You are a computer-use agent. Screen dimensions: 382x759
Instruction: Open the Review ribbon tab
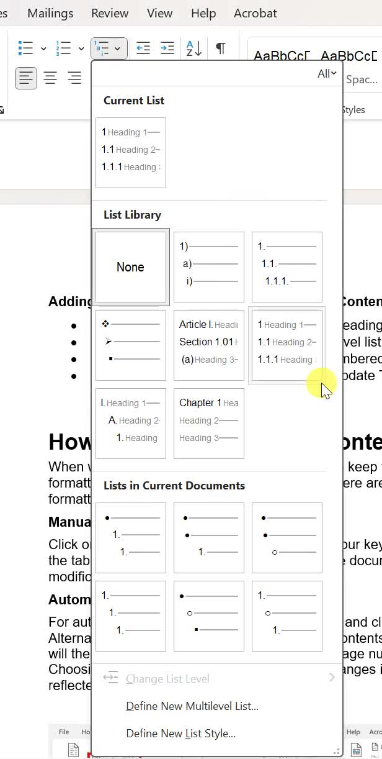110,13
